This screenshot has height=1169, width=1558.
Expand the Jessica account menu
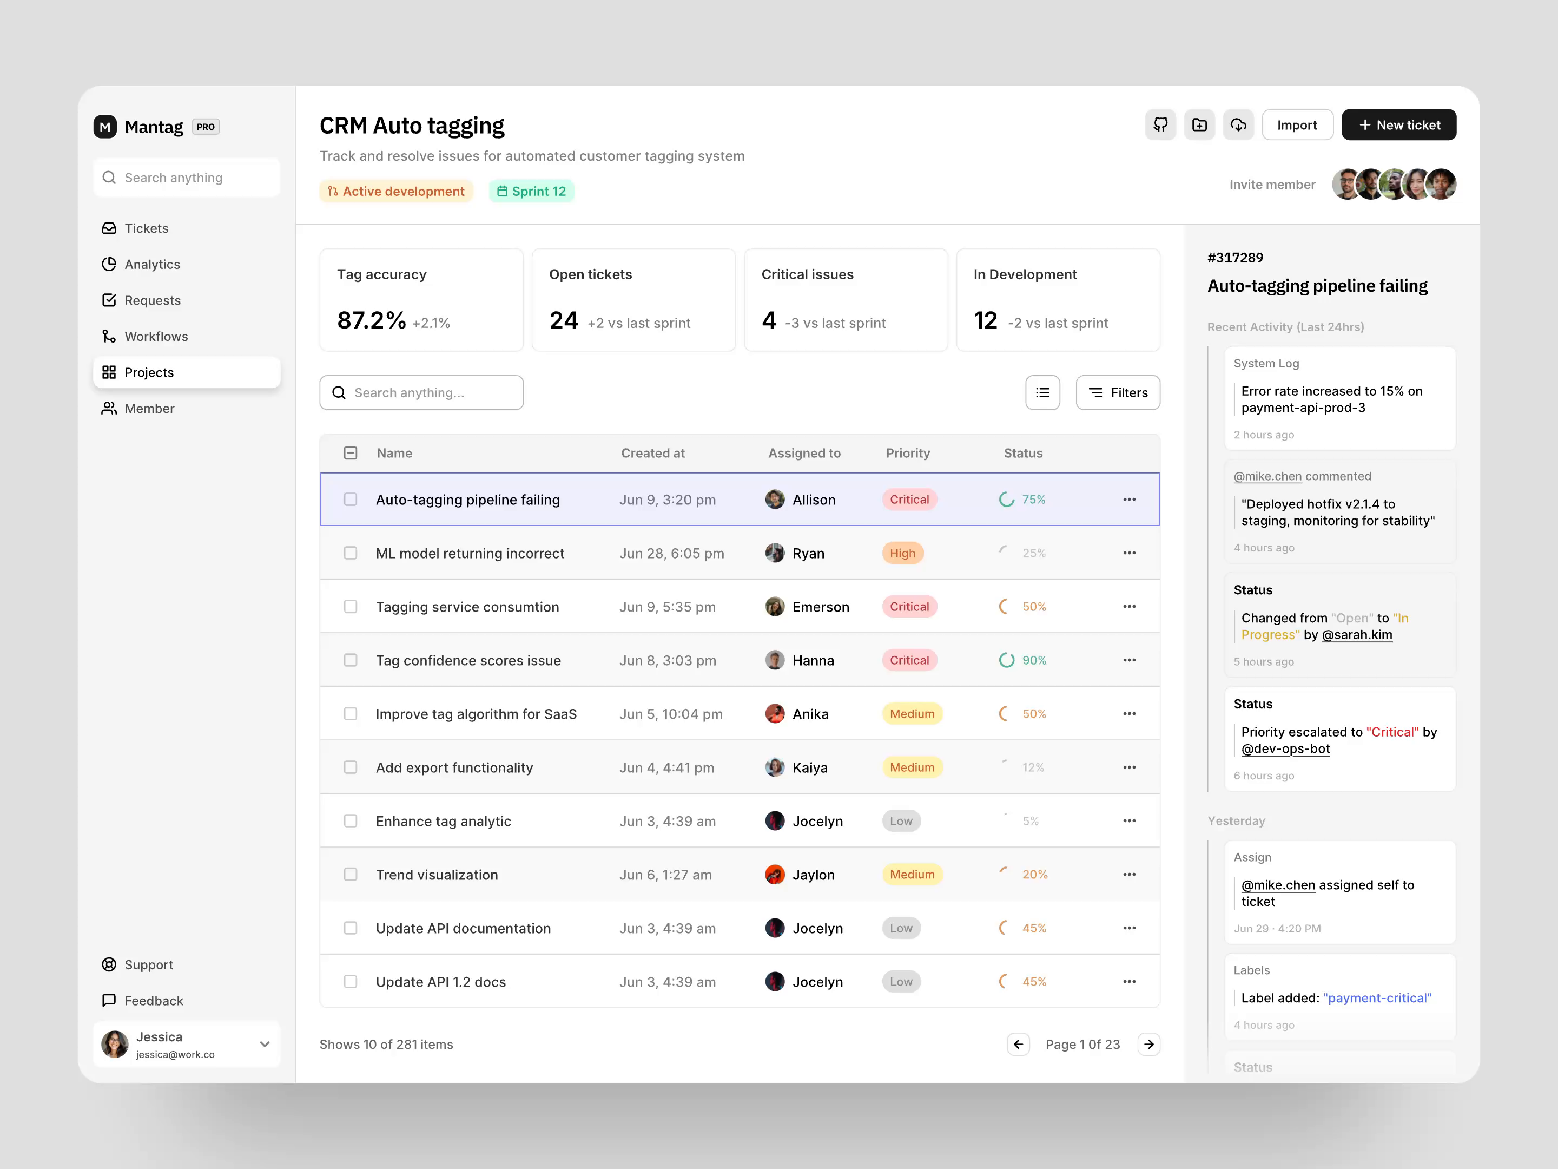265,1045
